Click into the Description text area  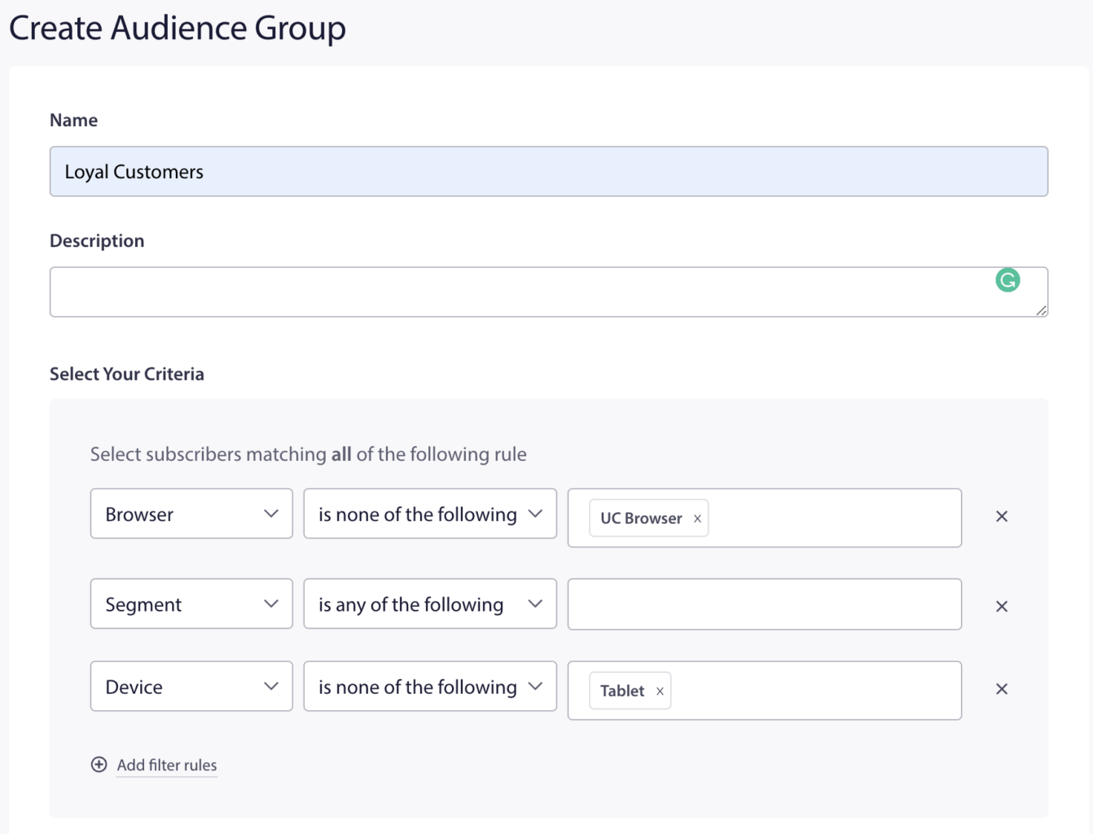click(549, 292)
